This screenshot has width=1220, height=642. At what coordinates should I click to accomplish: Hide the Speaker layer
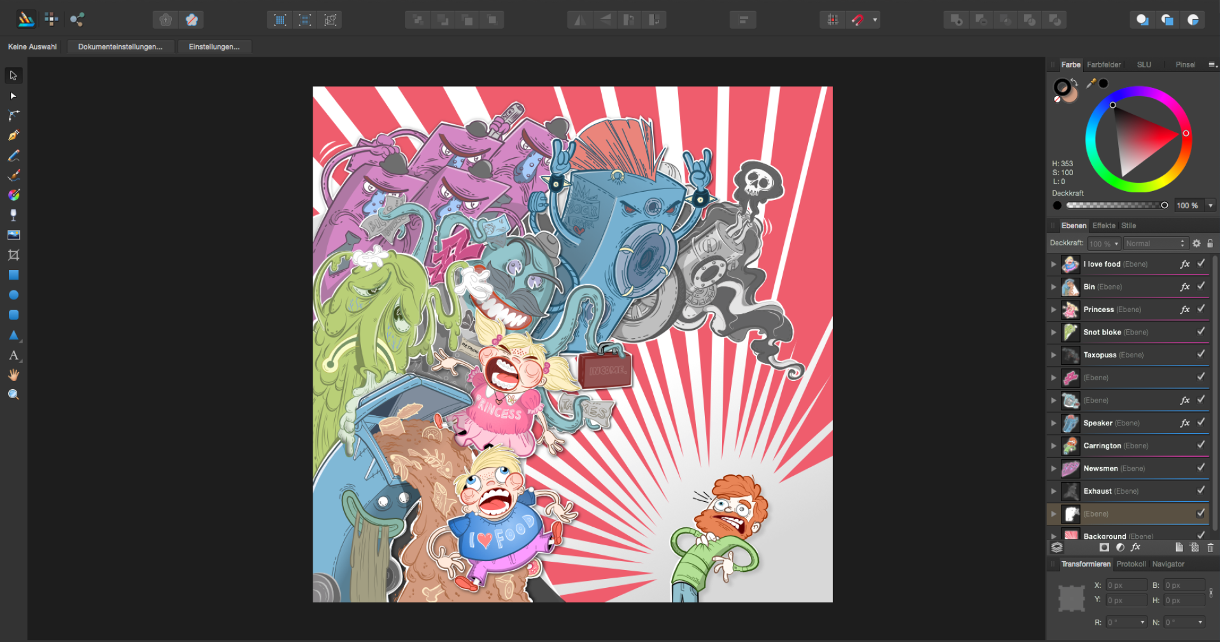pos(1201,422)
